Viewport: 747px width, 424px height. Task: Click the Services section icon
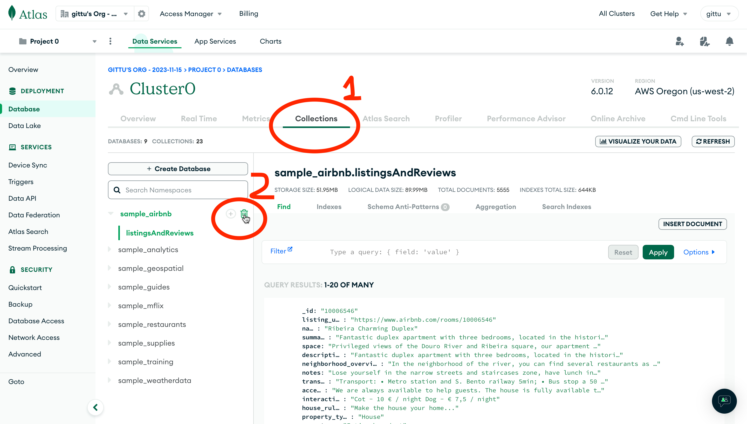tap(12, 147)
